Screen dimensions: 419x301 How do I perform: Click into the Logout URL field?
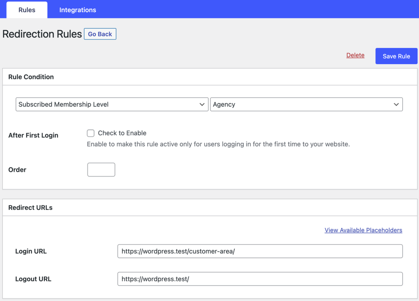pos(260,279)
